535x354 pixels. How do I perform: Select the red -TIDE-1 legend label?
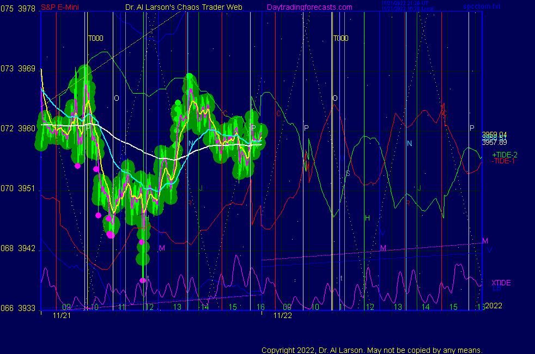[504, 161]
